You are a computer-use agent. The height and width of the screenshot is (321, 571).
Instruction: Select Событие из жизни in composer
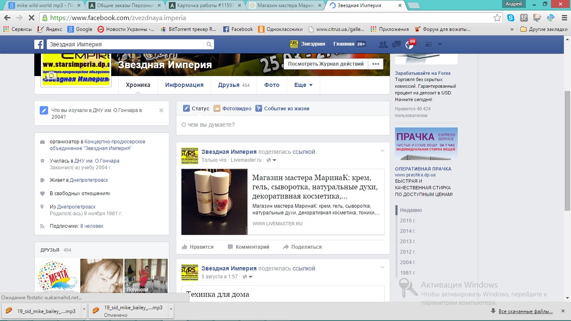(282, 108)
